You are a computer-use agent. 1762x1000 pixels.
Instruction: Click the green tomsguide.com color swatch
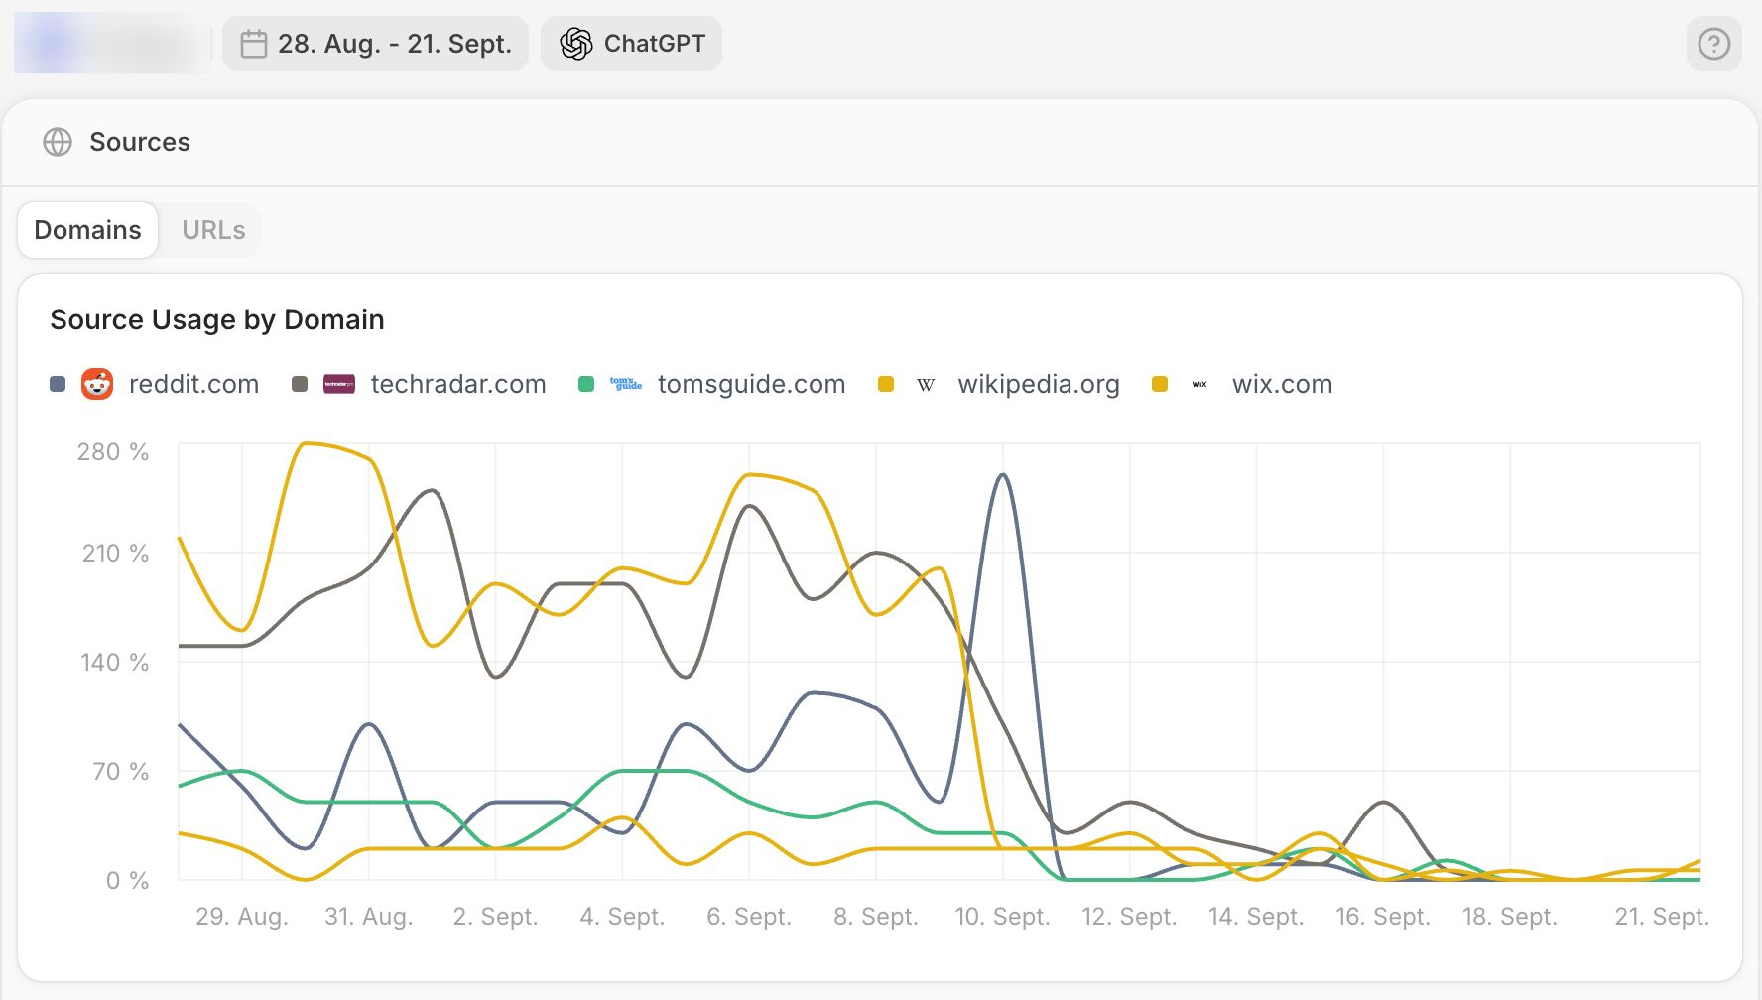[x=586, y=384]
